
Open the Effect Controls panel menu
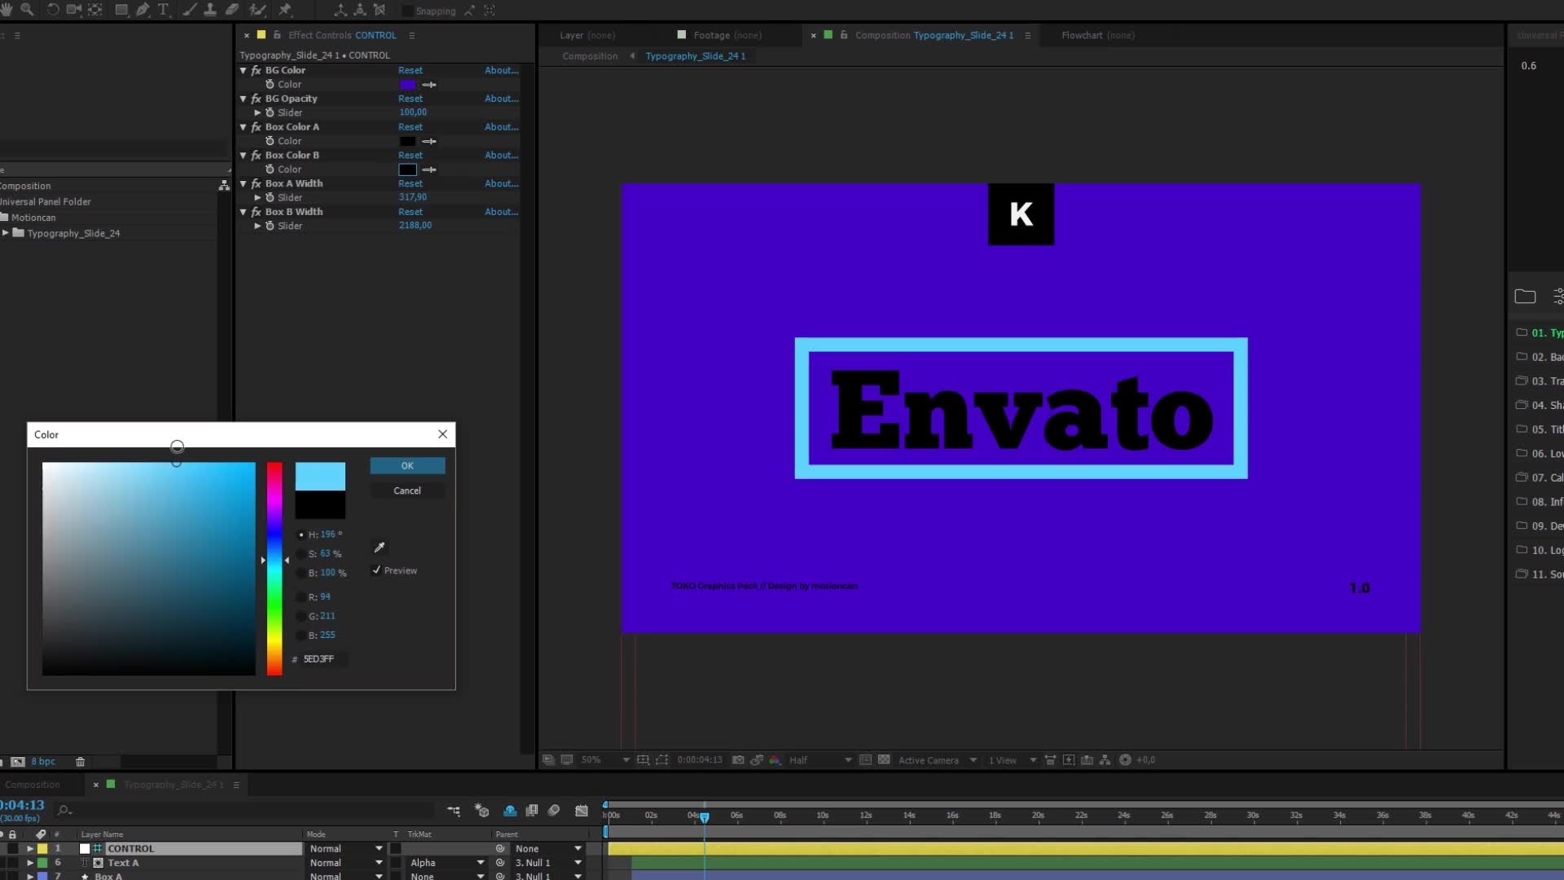click(411, 35)
